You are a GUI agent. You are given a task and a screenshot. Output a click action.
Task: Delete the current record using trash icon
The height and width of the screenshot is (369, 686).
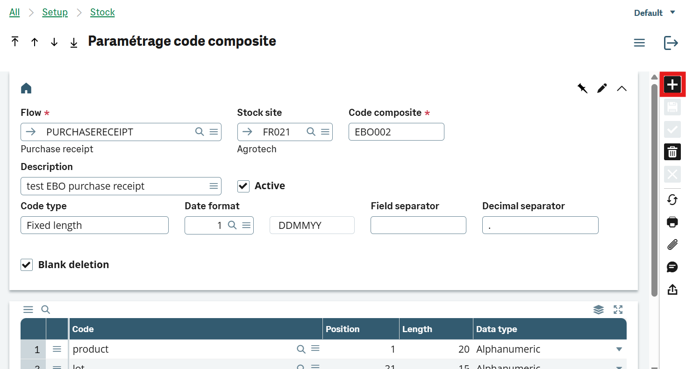pyautogui.click(x=672, y=152)
